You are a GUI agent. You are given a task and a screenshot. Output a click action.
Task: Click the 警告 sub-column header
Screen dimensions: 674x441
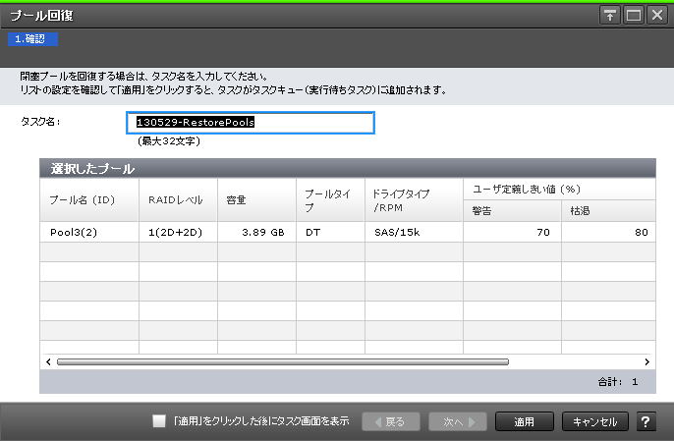click(513, 210)
